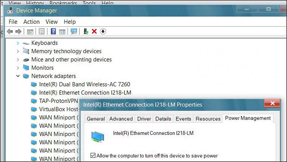Viewport: 287px width, 162px height.
Task: Click the blue Help toolbar icon
Action: click(53, 31)
